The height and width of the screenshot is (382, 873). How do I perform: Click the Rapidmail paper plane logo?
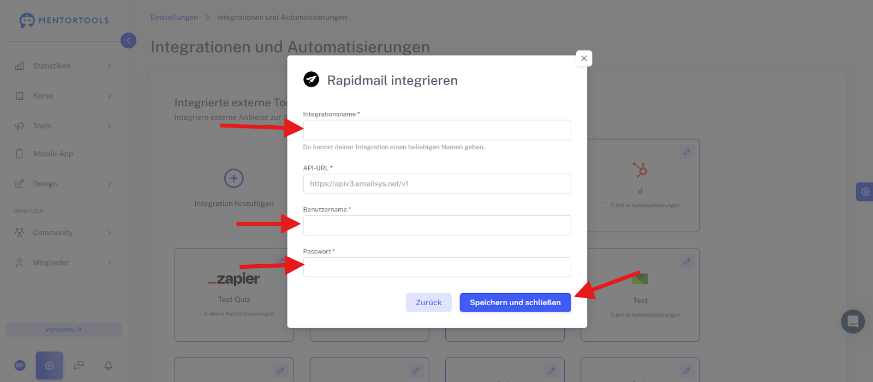pyautogui.click(x=312, y=80)
